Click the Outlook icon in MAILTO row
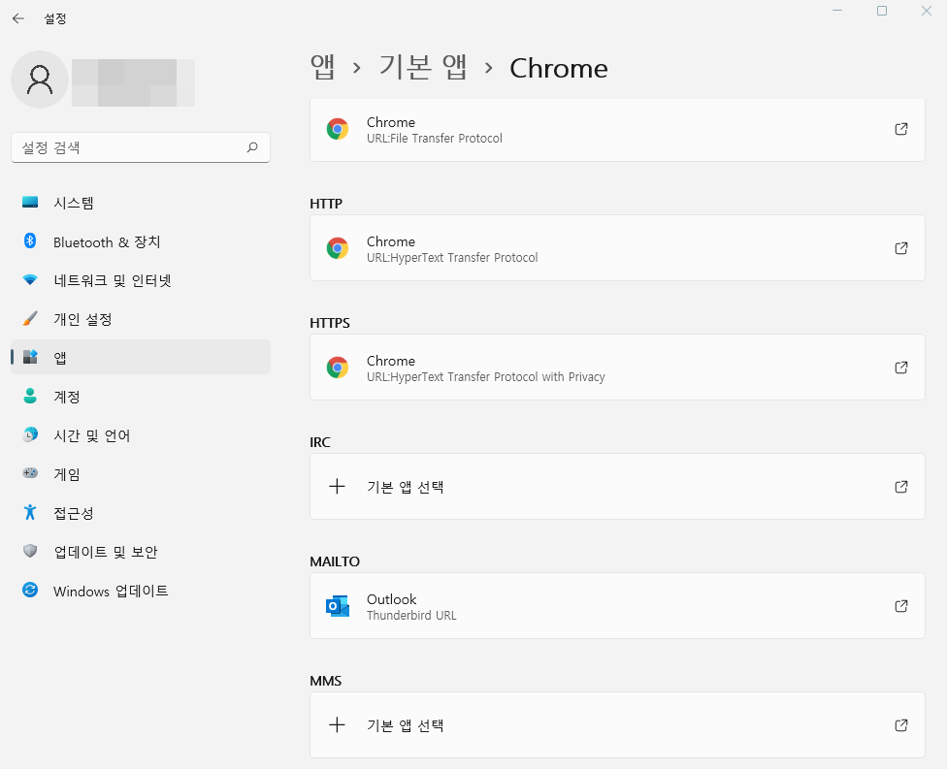 point(338,606)
